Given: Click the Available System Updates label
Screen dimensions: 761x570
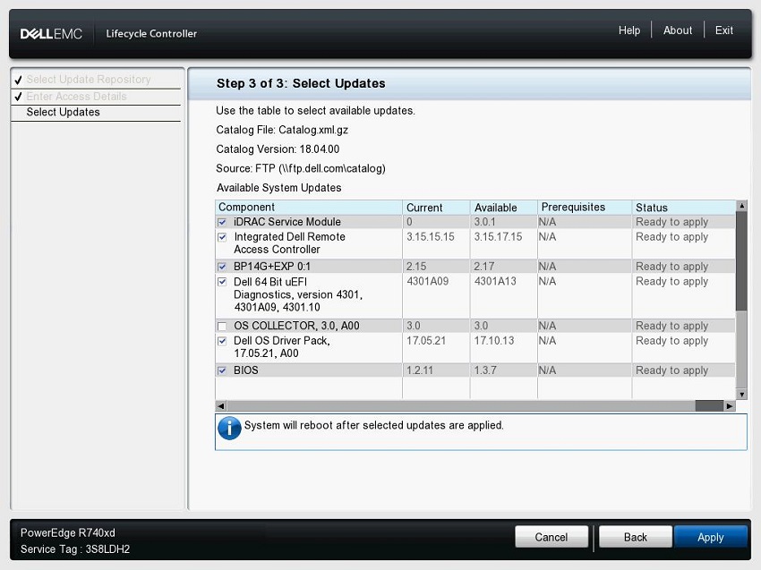Looking at the screenshot, I should [x=279, y=188].
